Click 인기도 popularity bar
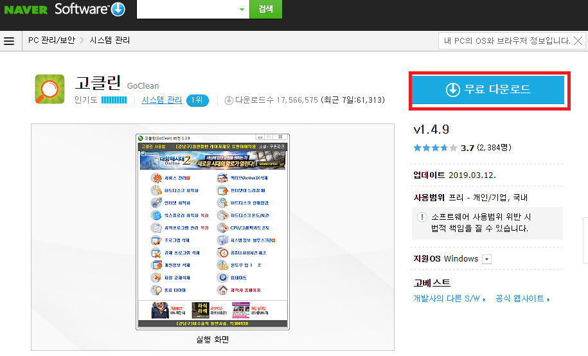Viewport: 588px width, 356px height. click(114, 100)
